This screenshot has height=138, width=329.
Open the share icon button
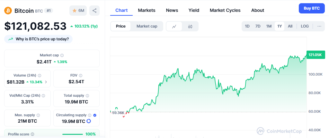94,11
